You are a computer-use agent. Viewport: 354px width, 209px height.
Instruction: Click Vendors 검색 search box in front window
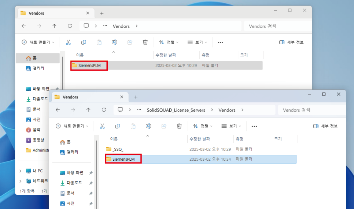point(312,110)
